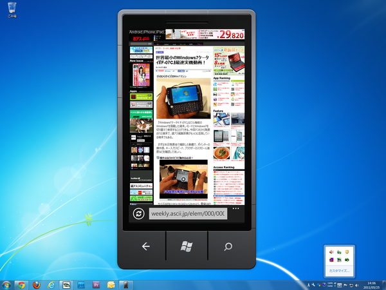
Task: Click the network connection tray icon
Action: coord(351,285)
